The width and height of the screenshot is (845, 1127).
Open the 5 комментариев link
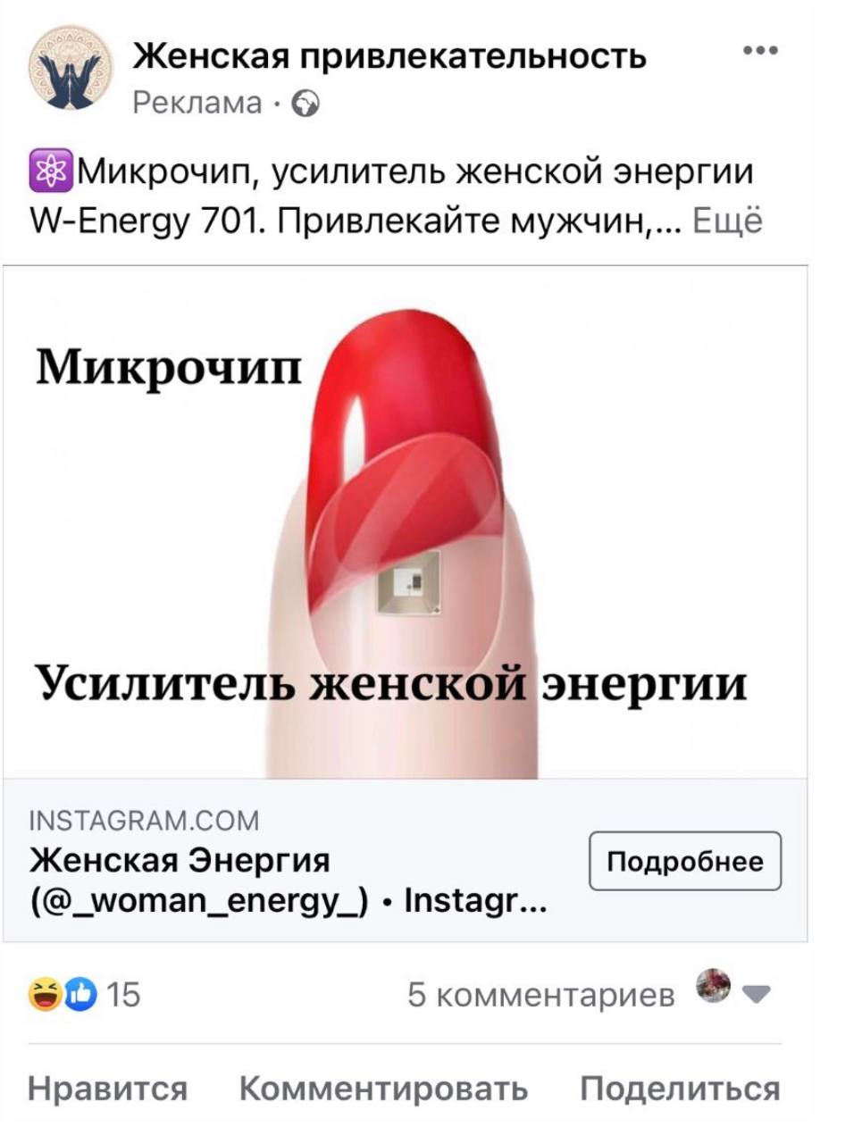pyautogui.click(x=541, y=994)
